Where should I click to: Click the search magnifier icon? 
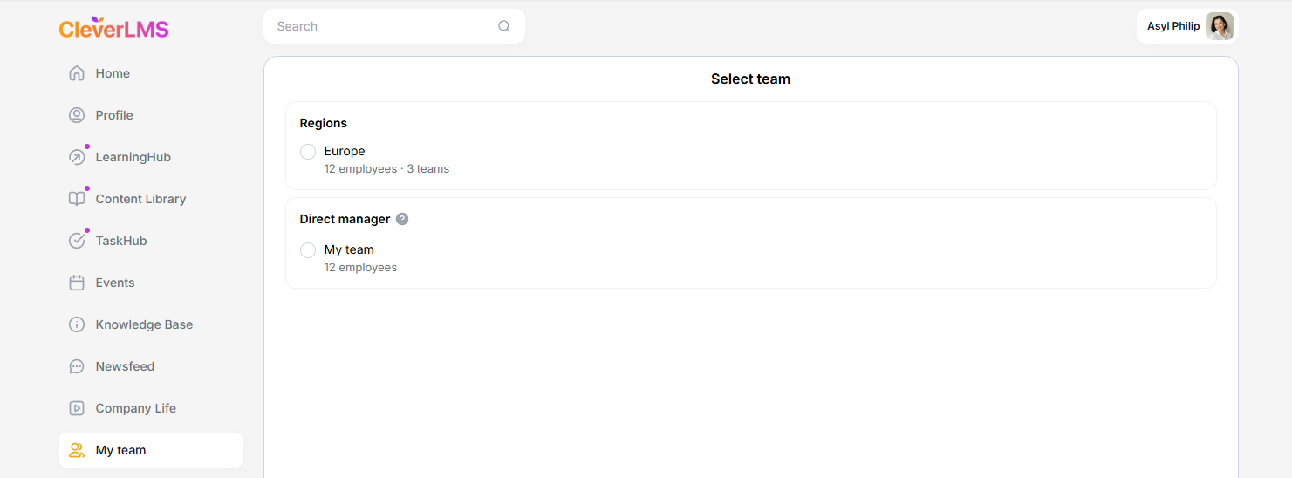click(x=504, y=26)
